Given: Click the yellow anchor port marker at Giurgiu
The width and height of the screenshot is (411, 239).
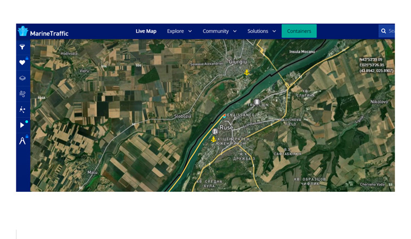Looking at the screenshot, I should (246, 72).
